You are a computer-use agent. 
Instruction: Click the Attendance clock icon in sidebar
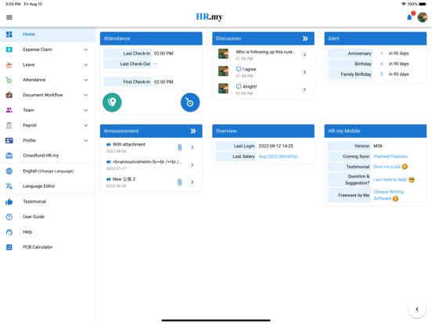(9, 80)
